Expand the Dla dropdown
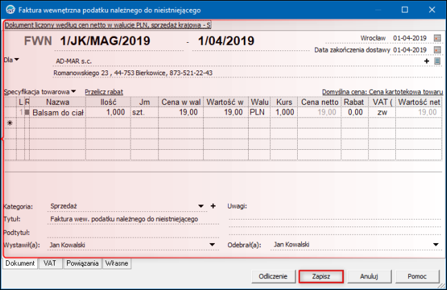447x290 pixels. click(17, 59)
